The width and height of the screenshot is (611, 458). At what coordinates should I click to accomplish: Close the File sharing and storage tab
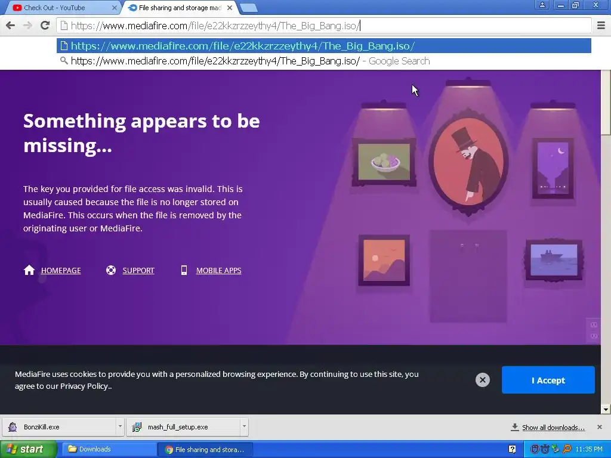pos(230,7)
